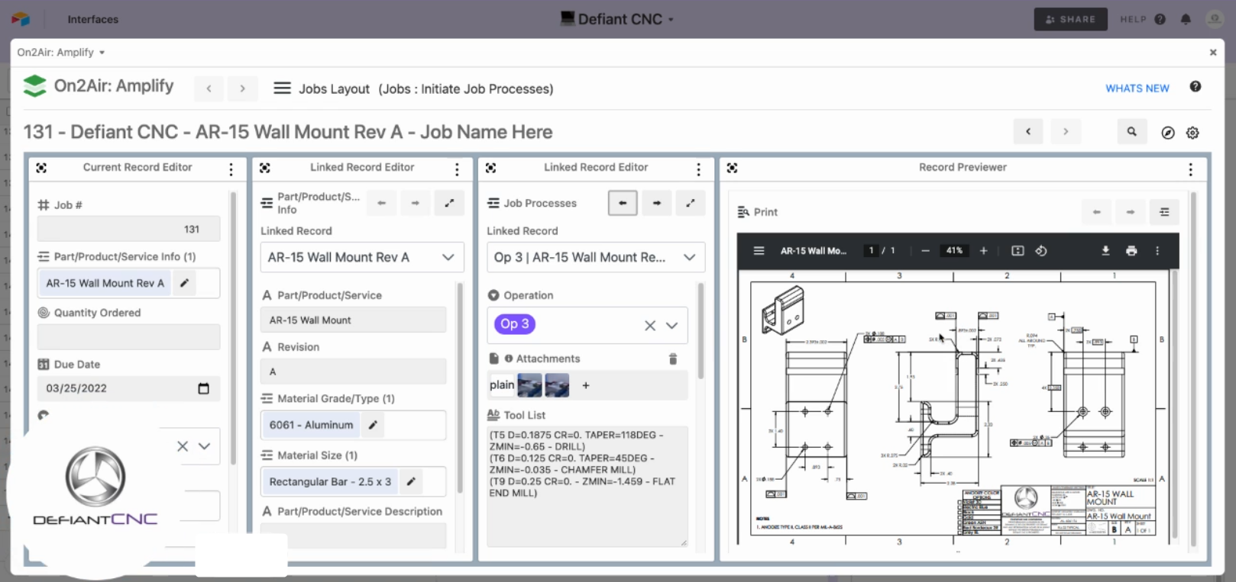
Task: Click the WHATS NEW link
Action: pyautogui.click(x=1137, y=88)
